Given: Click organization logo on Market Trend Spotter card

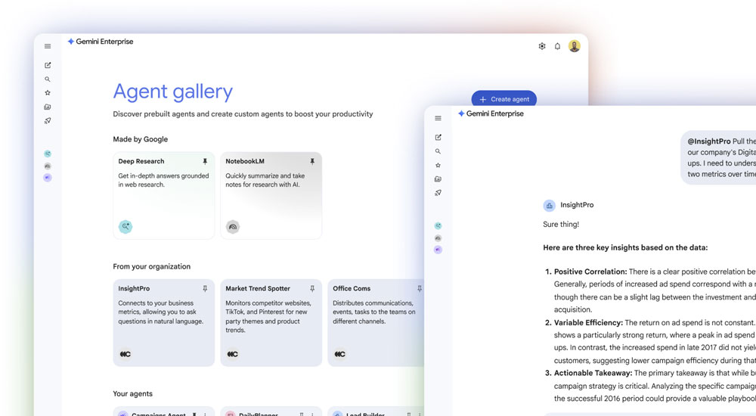Looking at the screenshot, I should [233, 354].
